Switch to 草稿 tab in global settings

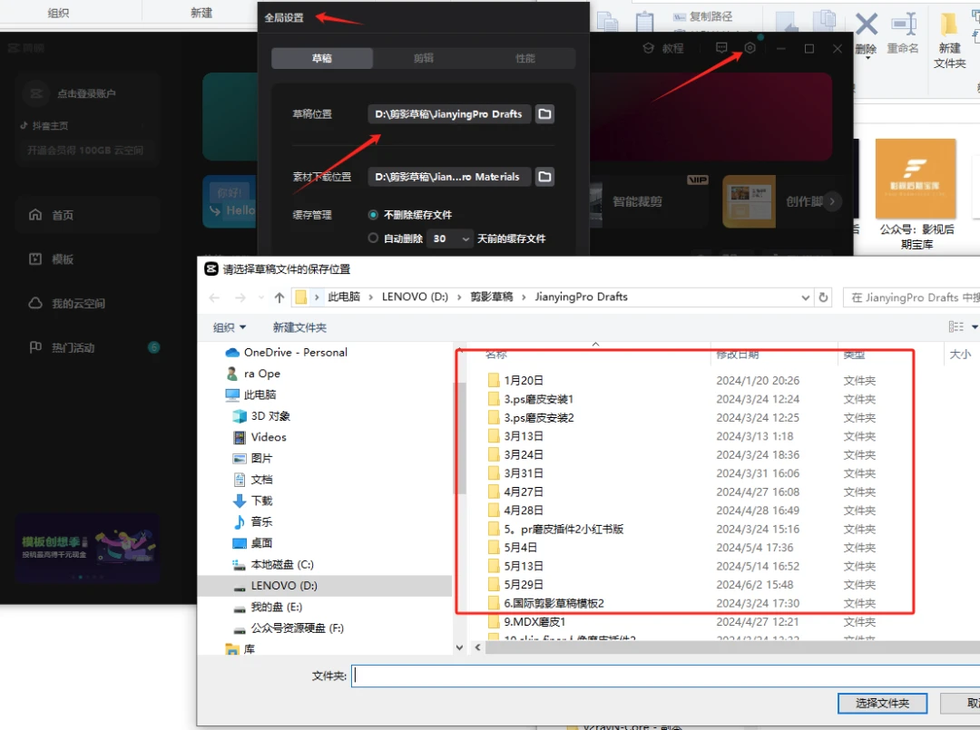pos(322,58)
